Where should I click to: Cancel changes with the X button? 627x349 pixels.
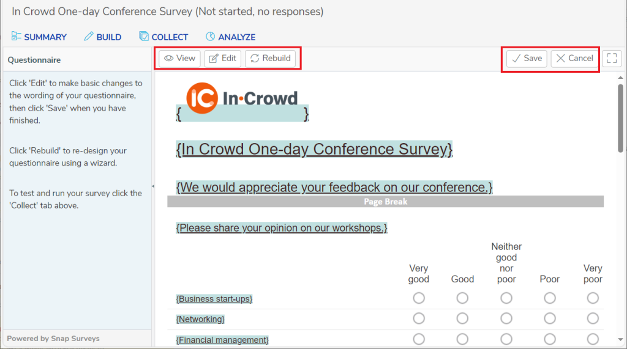pos(574,59)
